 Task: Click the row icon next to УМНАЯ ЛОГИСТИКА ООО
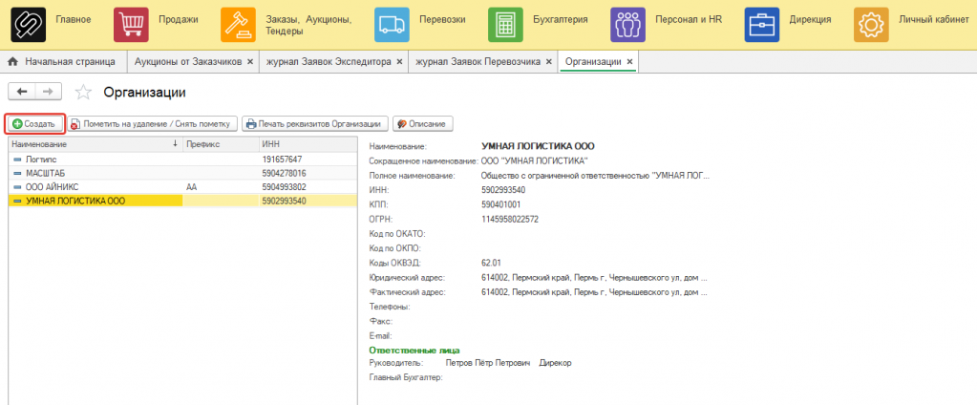click(x=17, y=201)
